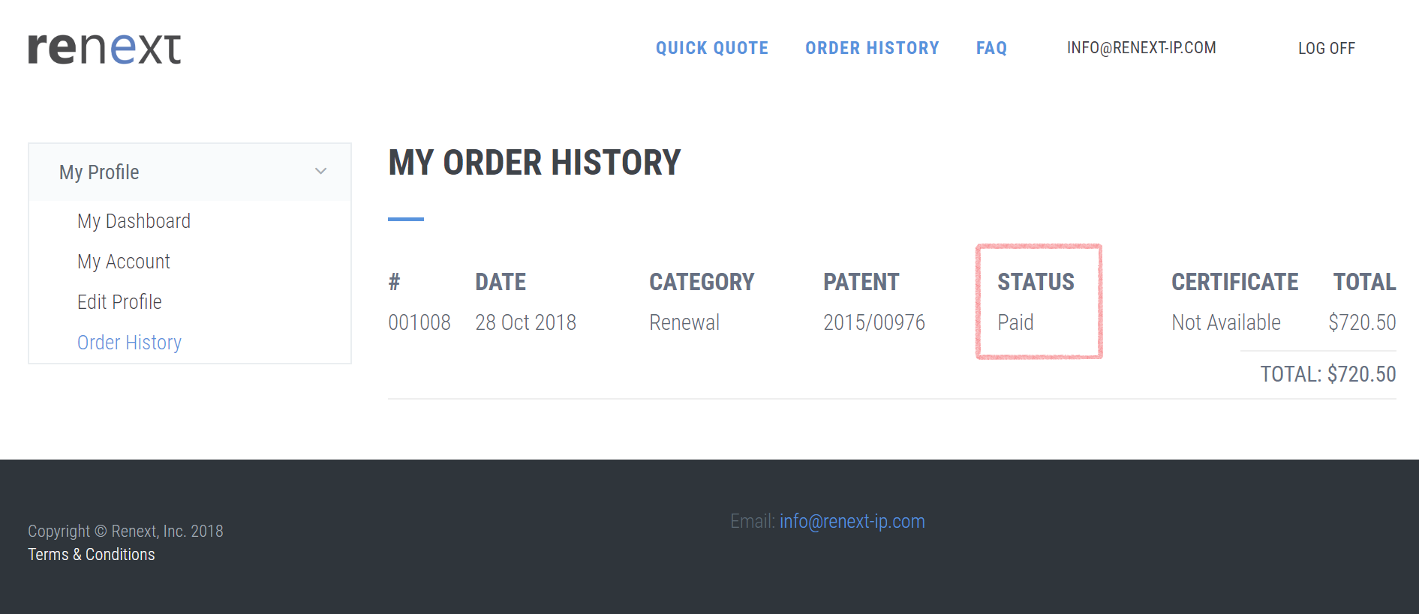1419x614 pixels.
Task: Click the Date column header
Action: [x=501, y=282]
